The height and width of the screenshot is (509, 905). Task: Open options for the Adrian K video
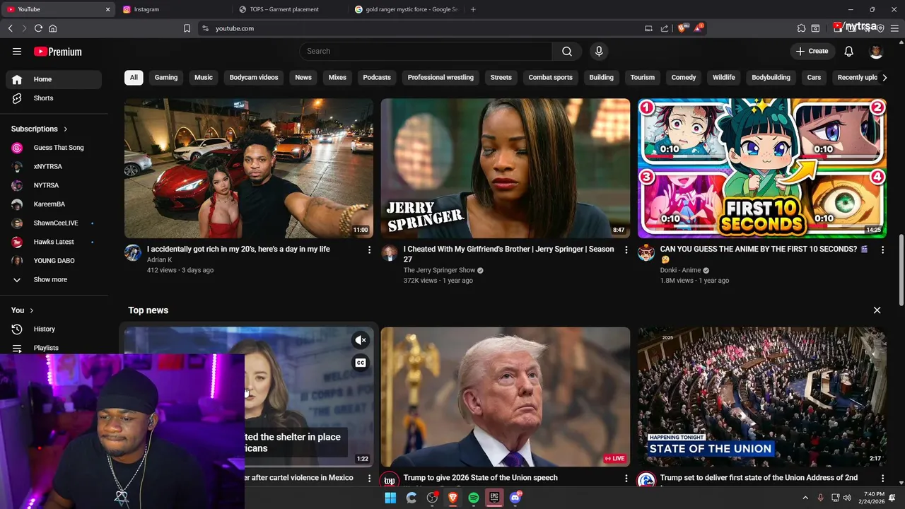(369, 250)
